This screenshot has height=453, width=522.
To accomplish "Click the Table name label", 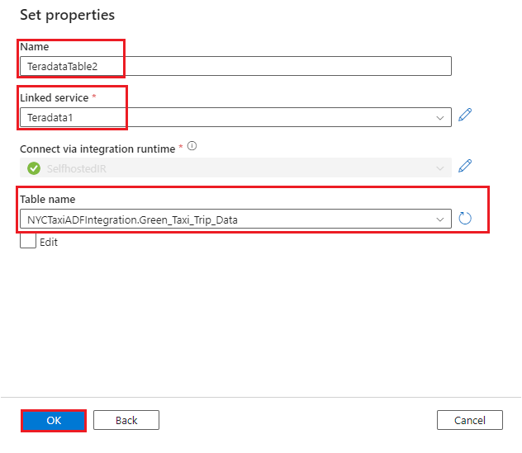I will (x=48, y=199).
